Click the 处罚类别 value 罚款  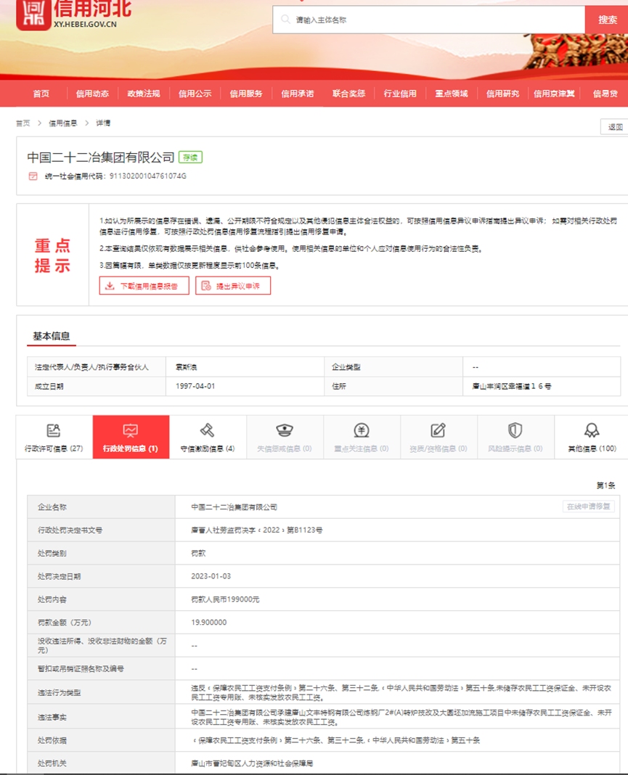point(198,553)
